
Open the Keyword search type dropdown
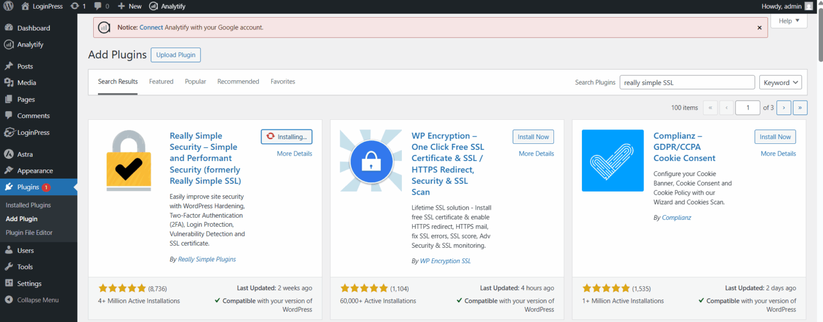point(781,82)
